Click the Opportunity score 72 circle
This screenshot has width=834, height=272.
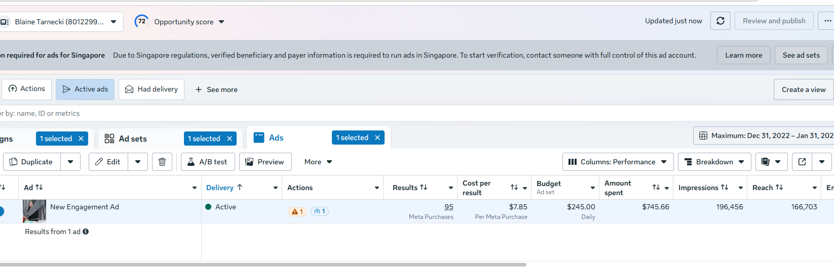(x=141, y=21)
